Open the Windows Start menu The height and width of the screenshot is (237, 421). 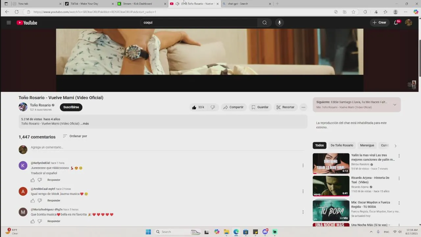click(x=148, y=232)
